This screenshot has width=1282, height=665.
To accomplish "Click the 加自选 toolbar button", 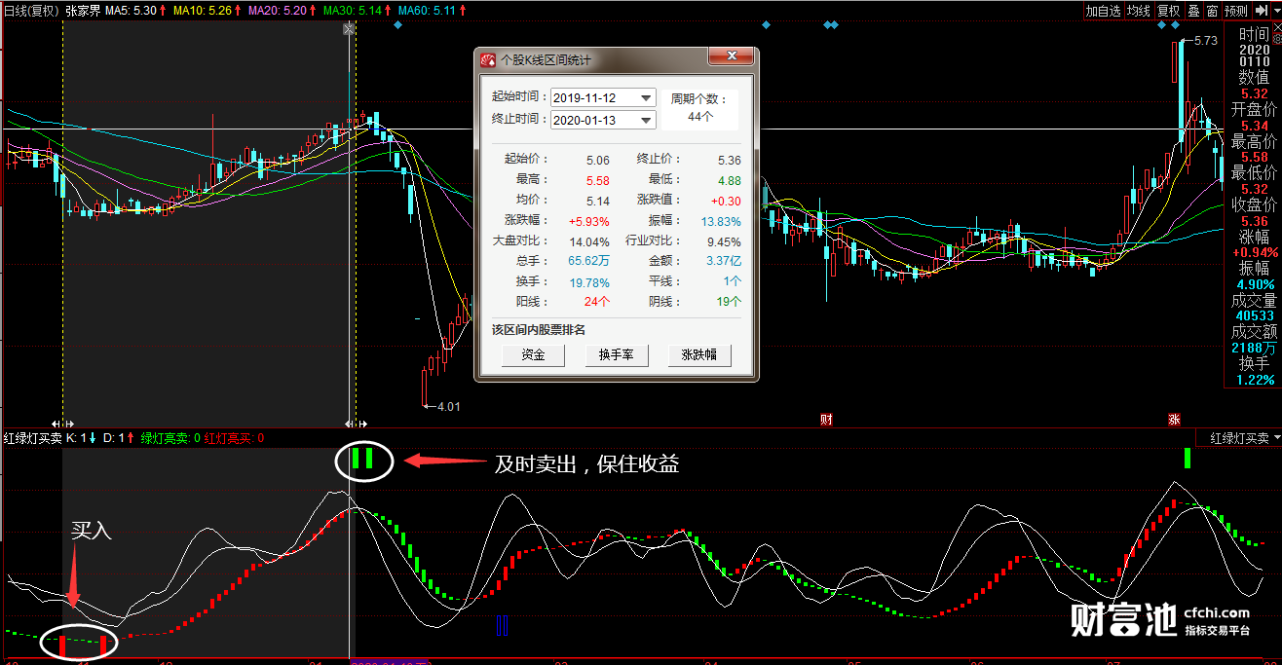I will [1104, 11].
